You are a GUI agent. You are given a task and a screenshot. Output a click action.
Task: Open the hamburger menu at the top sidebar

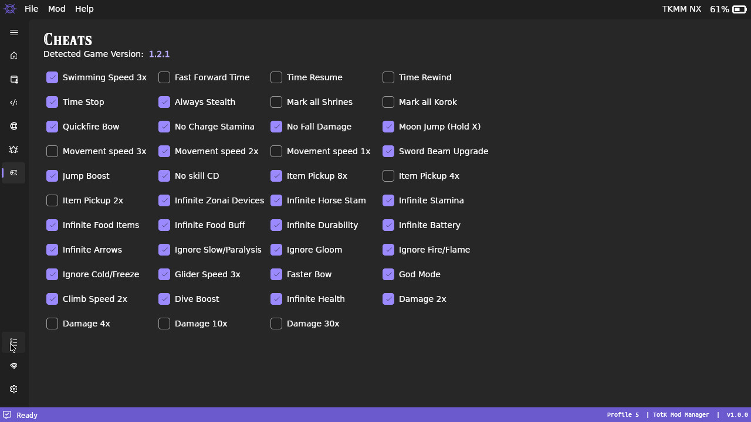tap(13, 33)
